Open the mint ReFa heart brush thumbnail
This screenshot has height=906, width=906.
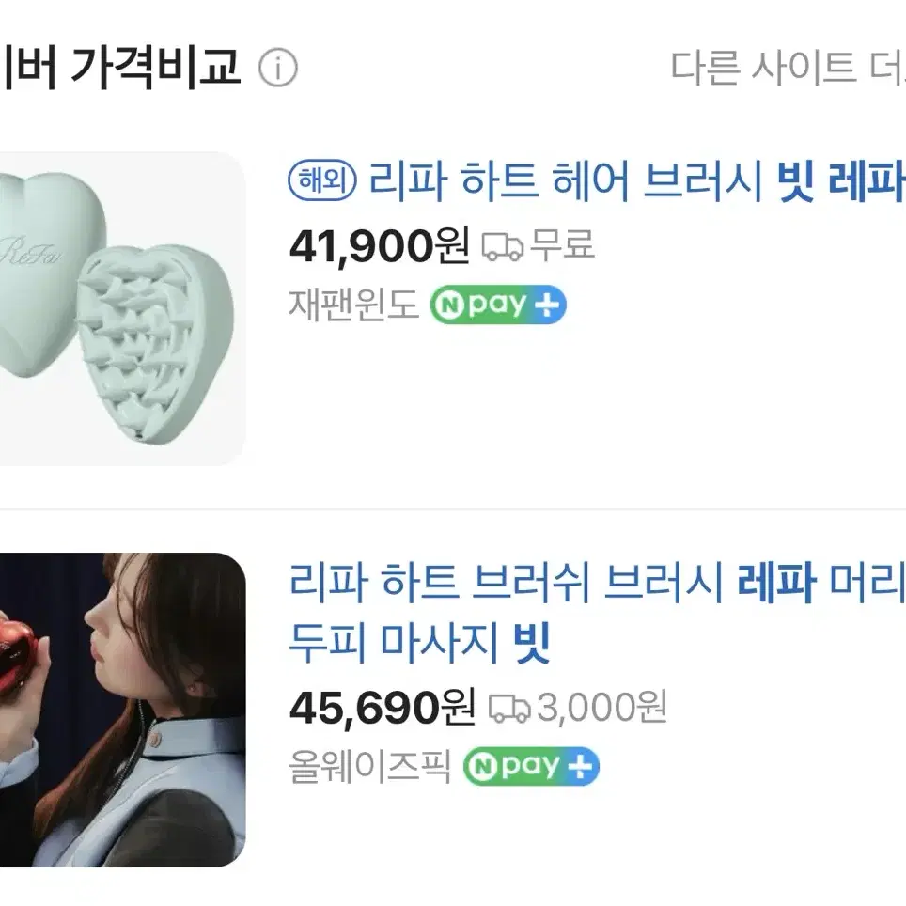tap(122, 308)
